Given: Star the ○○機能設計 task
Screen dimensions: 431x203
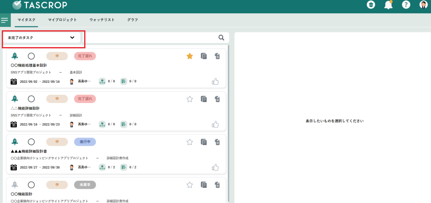Looking at the screenshot, I should (x=190, y=185).
